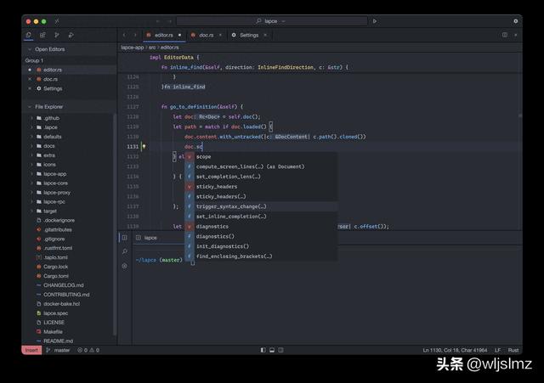The height and width of the screenshot is (383, 544).
Task: Open the Terminal panel icon in bottom bar
Action: [125, 238]
